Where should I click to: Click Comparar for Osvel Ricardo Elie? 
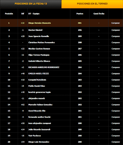click(116, 111)
